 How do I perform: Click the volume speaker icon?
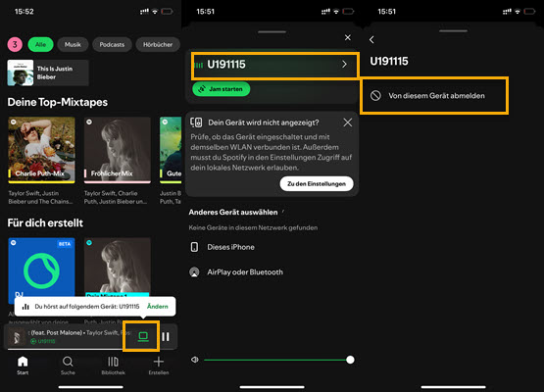coord(195,360)
